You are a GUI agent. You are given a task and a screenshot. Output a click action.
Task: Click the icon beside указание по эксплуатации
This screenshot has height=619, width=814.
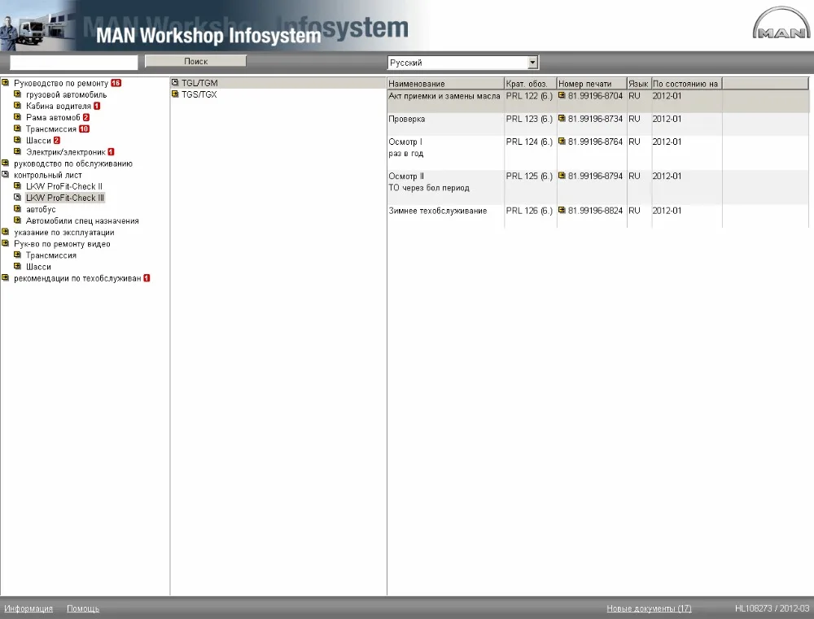coord(5,232)
